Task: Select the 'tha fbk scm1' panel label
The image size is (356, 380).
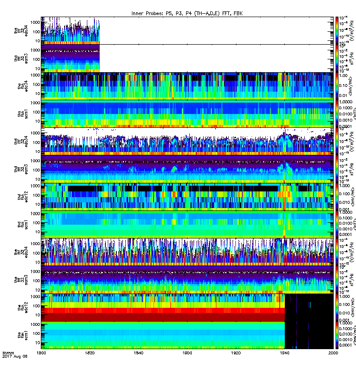Action: point(23,114)
